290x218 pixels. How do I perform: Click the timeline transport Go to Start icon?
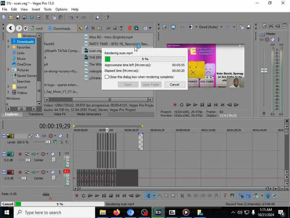tap(118, 196)
